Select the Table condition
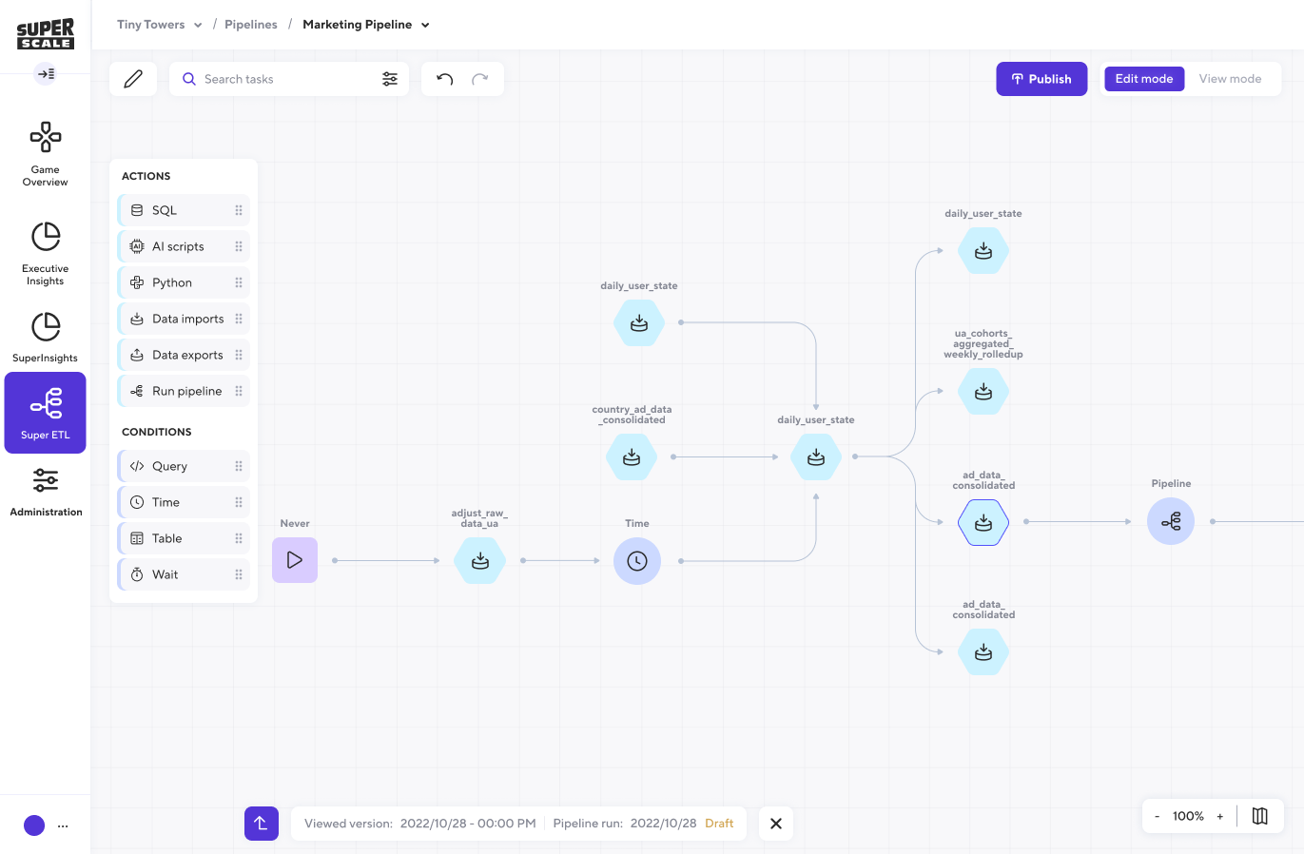 click(x=184, y=538)
